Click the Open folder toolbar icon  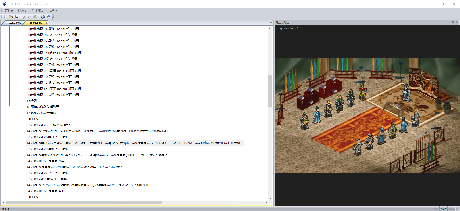tap(11, 17)
